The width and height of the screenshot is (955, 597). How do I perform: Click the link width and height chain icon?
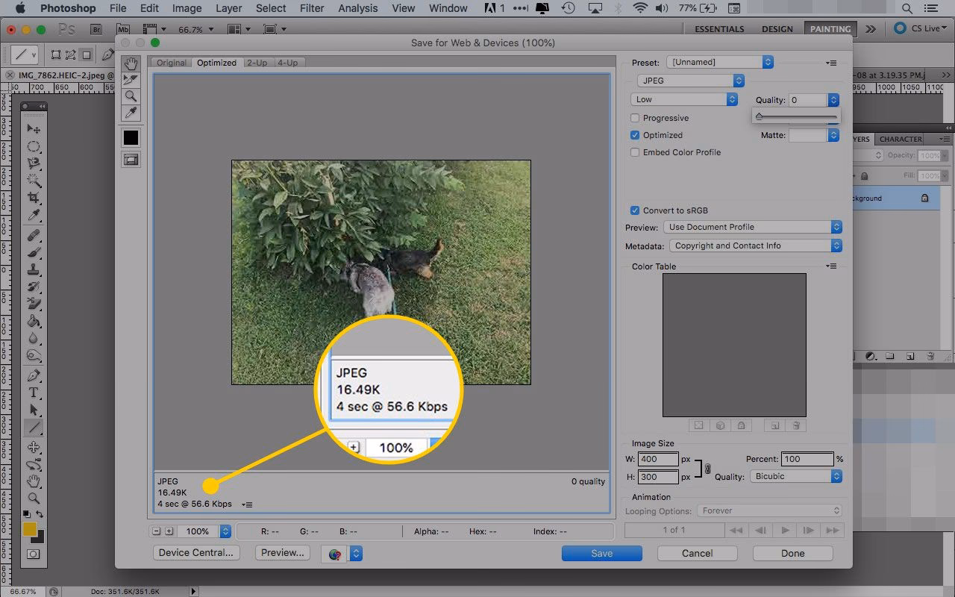tap(707, 468)
